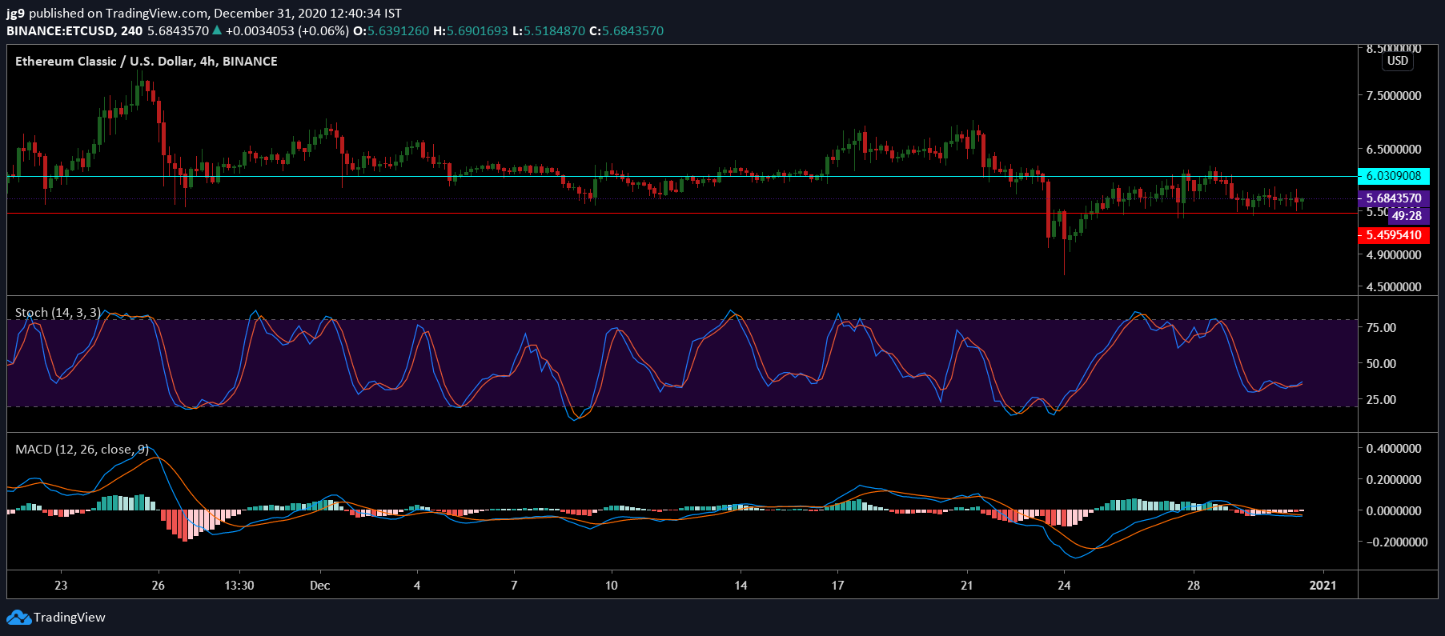
Task: Click the 0.4000000 MACD axis value
Action: pyautogui.click(x=1394, y=449)
